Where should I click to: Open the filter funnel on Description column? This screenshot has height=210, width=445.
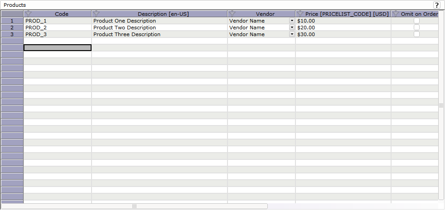(x=96, y=14)
